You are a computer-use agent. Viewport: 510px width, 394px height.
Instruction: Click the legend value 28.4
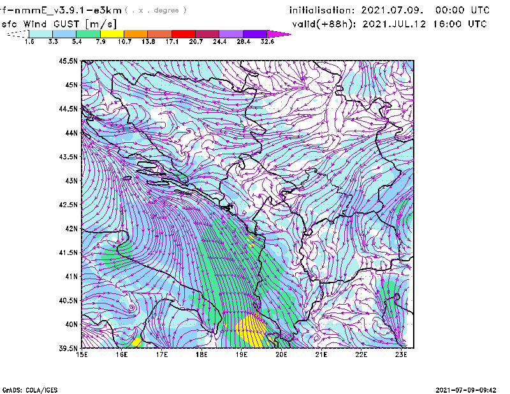click(244, 41)
